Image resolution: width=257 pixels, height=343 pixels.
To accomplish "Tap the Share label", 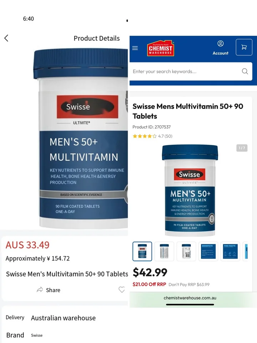I will (x=53, y=290).
